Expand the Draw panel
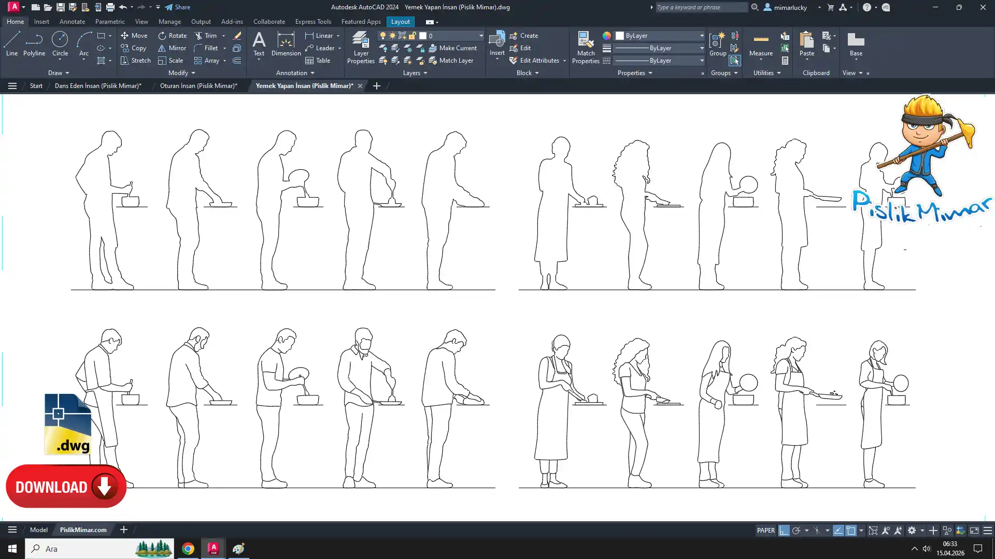 coord(58,73)
